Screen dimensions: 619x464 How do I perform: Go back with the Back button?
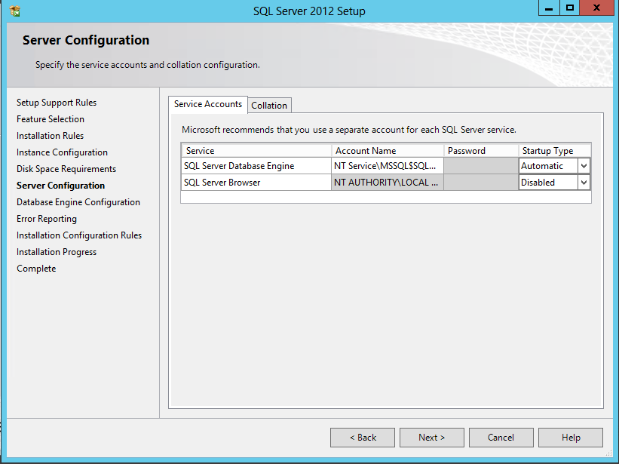tap(363, 438)
